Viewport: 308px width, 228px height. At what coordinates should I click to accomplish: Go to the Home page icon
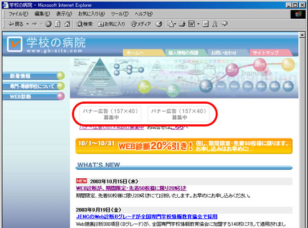pyautogui.click(x=67, y=24)
